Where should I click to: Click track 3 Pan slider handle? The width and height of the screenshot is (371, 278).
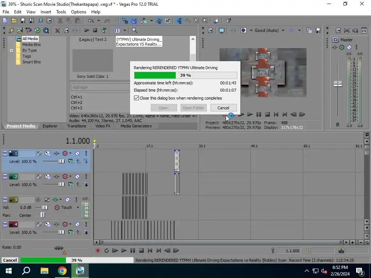click(42, 215)
